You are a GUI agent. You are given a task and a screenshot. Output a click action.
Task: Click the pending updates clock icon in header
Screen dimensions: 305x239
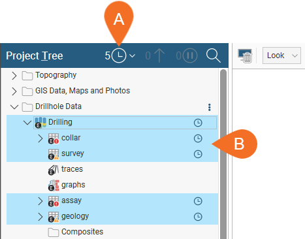(x=119, y=56)
